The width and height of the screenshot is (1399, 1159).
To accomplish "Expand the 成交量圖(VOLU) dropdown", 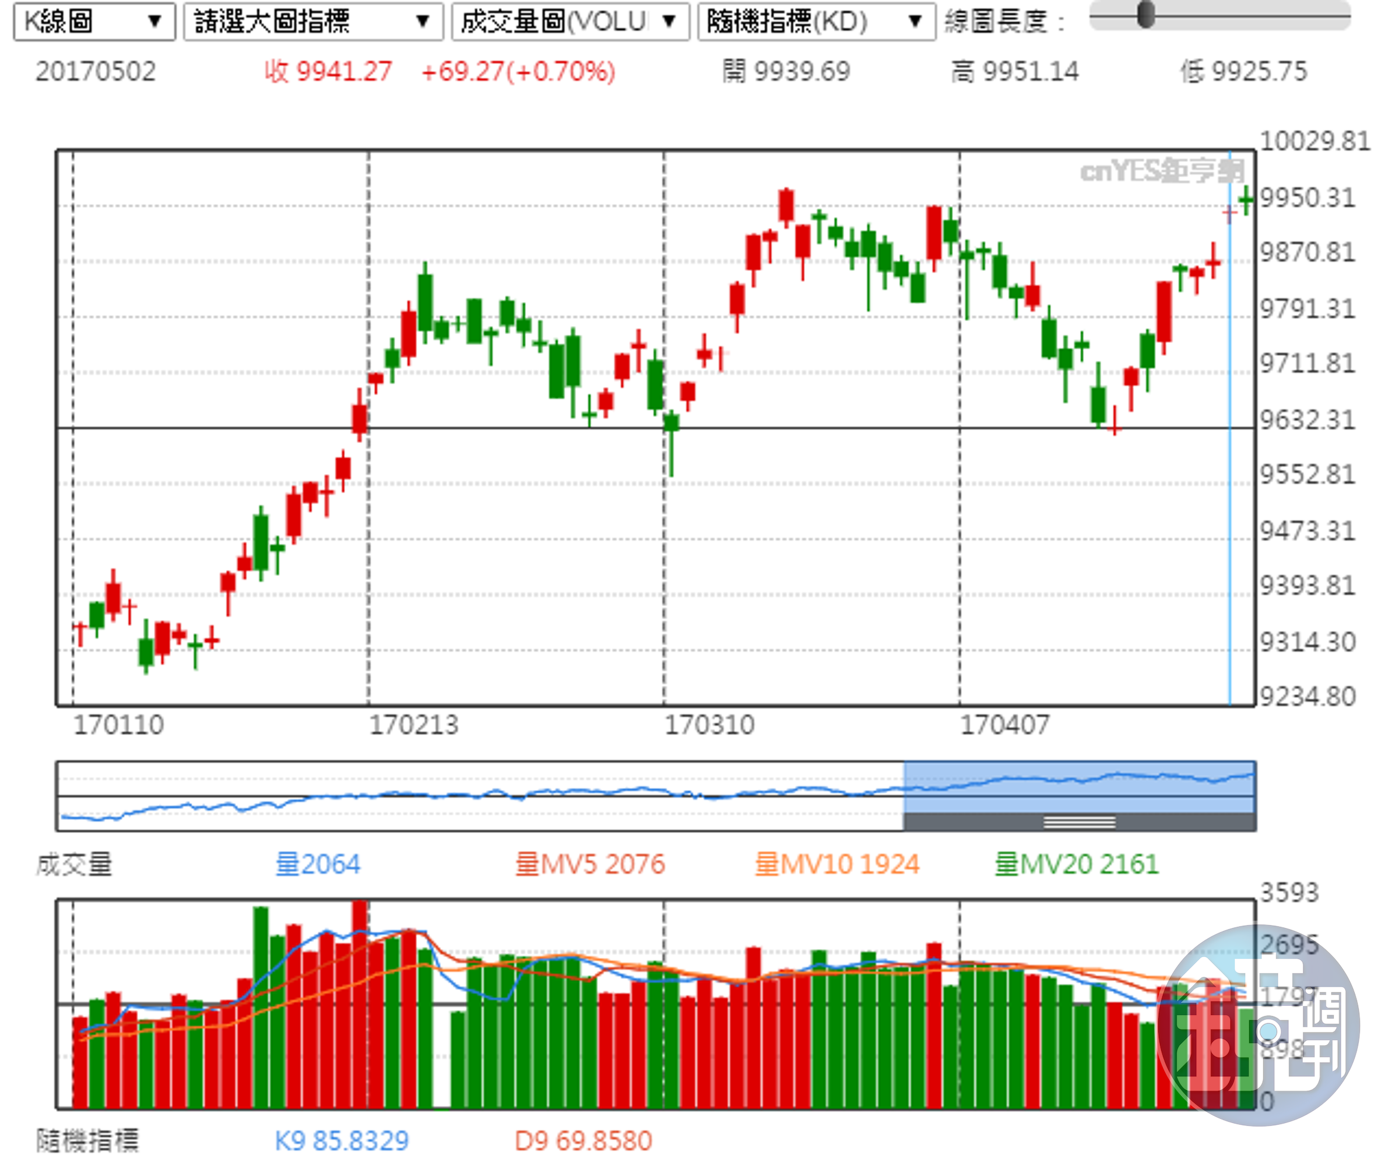I will tap(570, 22).
